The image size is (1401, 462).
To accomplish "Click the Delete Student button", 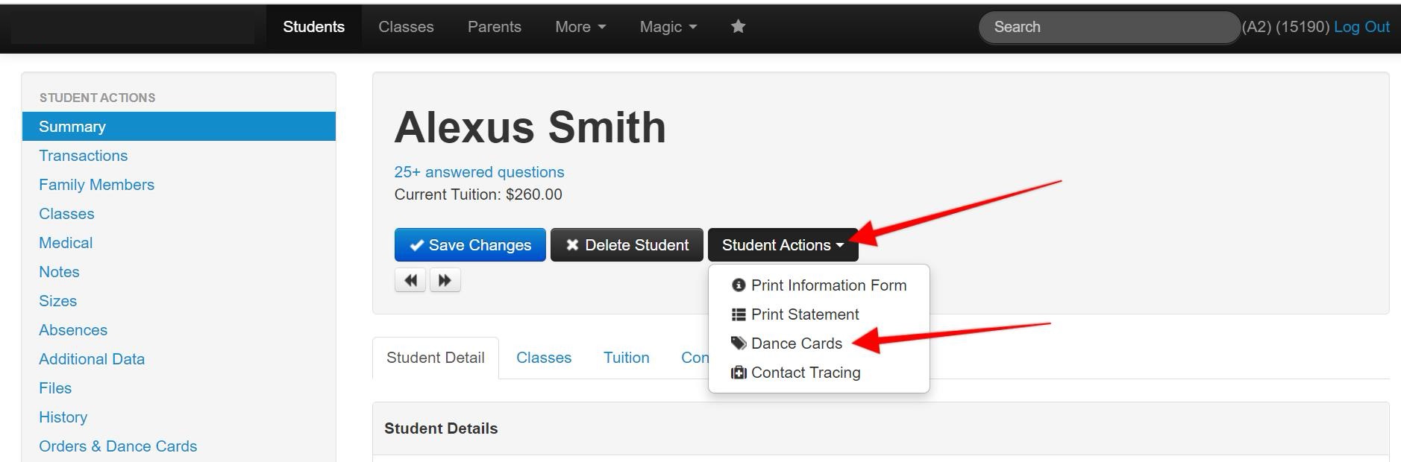I will click(627, 245).
